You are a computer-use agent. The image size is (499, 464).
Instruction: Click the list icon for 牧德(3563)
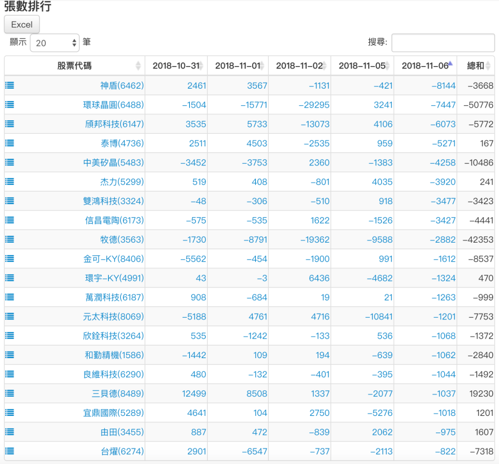[9, 239]
